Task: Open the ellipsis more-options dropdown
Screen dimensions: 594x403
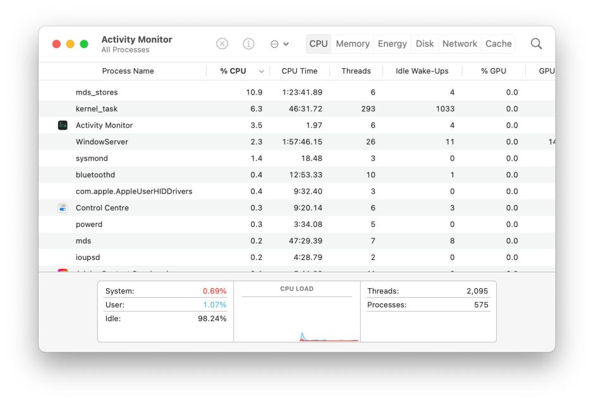Action: point(279,44)
